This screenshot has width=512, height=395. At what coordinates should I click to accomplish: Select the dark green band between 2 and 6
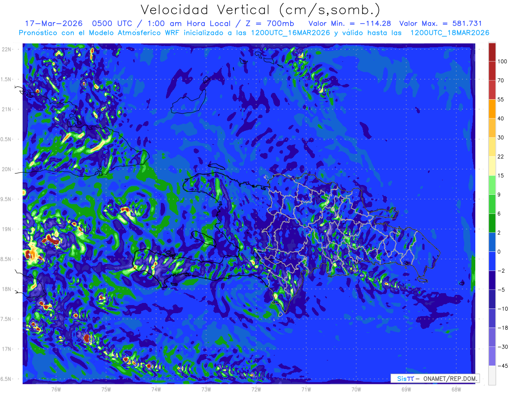[492, 222]
